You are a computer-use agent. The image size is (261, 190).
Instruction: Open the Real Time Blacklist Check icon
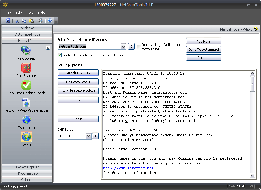(x=26, y=85)
